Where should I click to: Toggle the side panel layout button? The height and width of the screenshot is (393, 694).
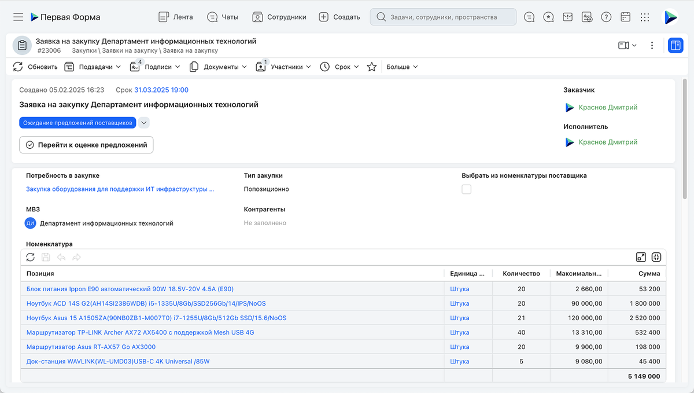pyautogui.click(x=675, y=45)
